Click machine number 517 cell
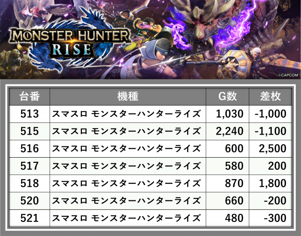The image size is (301, 236). (29, 166)
